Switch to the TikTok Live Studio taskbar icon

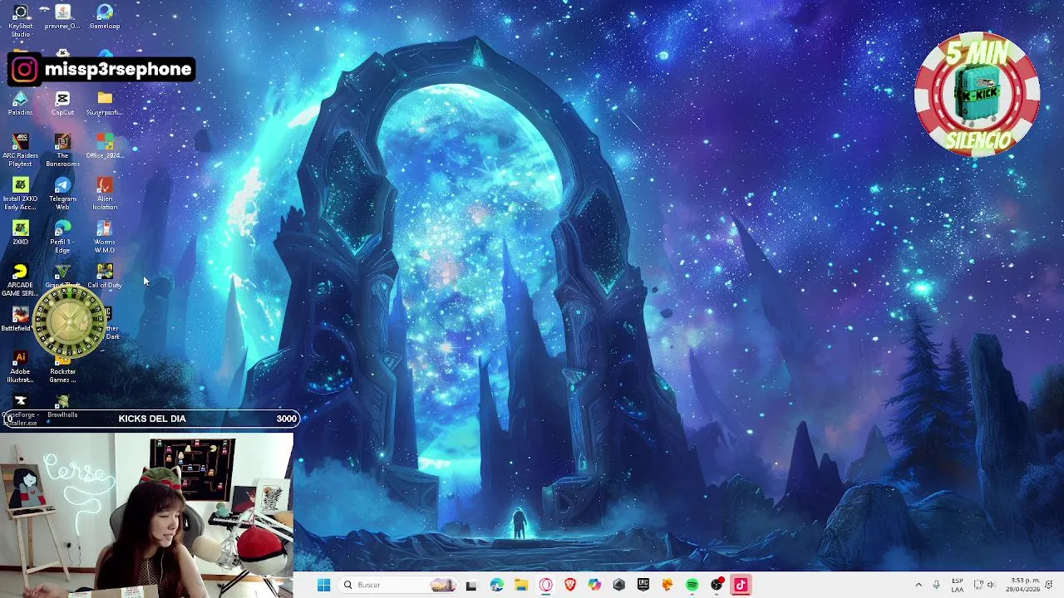(x=741, y=585)
